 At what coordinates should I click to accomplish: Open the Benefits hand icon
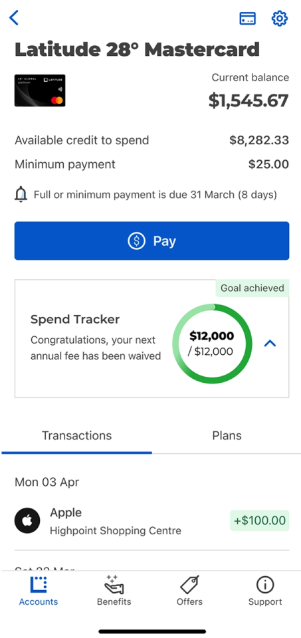[114, 585]
